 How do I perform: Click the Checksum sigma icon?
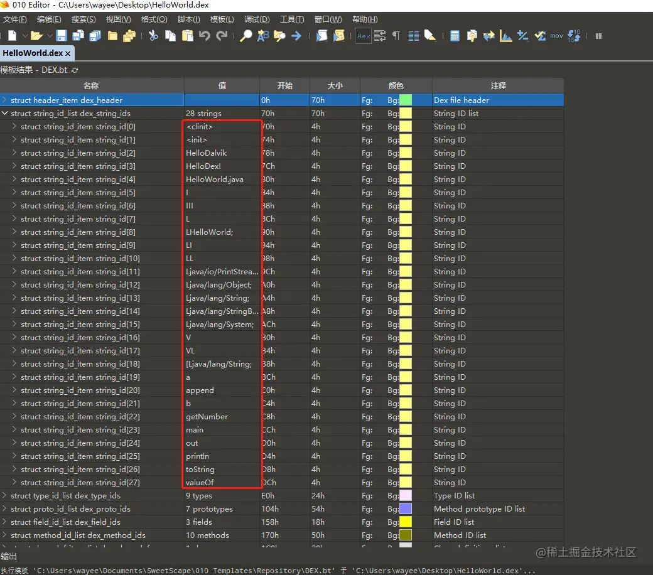(540, 36)
